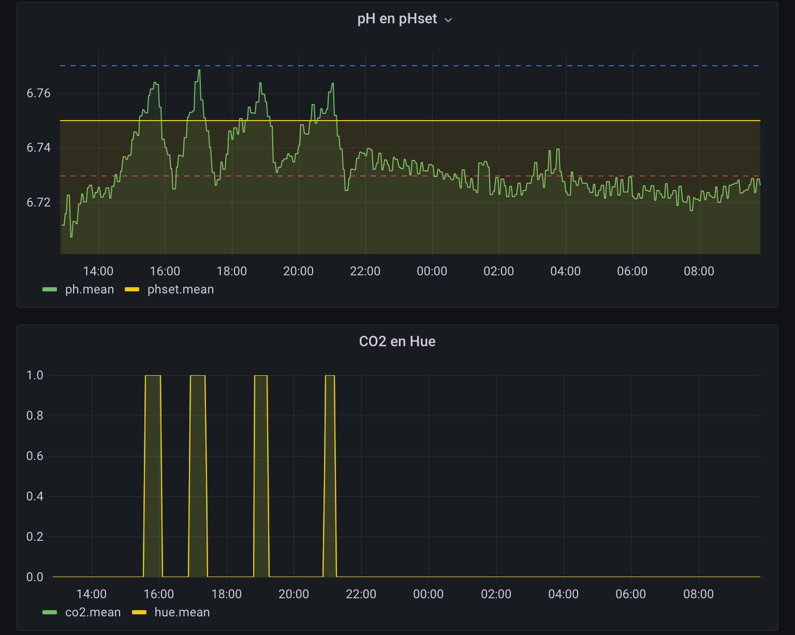Click the CO2 en Hue panel title
This screenshot has width=795, height=635.
point(397,342)
